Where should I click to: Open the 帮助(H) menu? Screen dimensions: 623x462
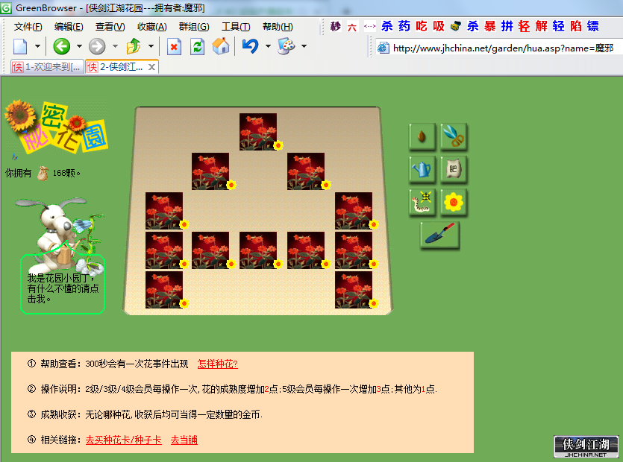[278, 27]
